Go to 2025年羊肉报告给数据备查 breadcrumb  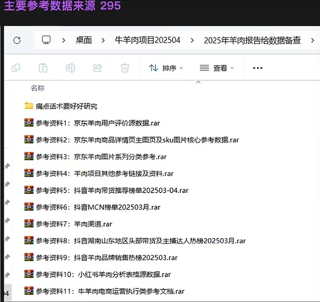pyautogui.click(x=252, y=40)
